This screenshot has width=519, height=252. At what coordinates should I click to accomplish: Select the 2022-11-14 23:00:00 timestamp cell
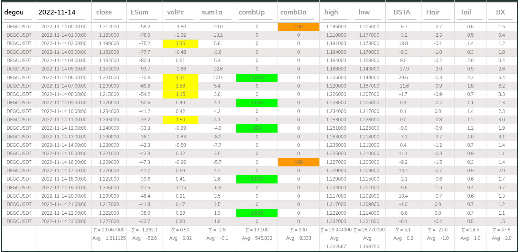(x=64, y=221)
